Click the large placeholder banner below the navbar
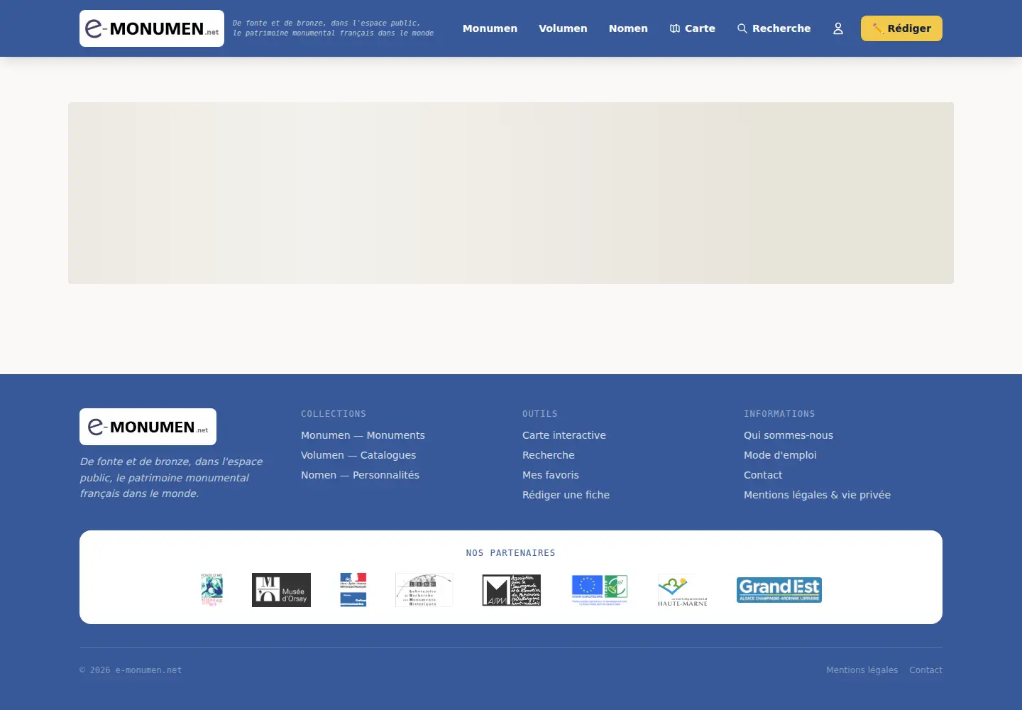The image size is (1022, 710). [511, 193]
